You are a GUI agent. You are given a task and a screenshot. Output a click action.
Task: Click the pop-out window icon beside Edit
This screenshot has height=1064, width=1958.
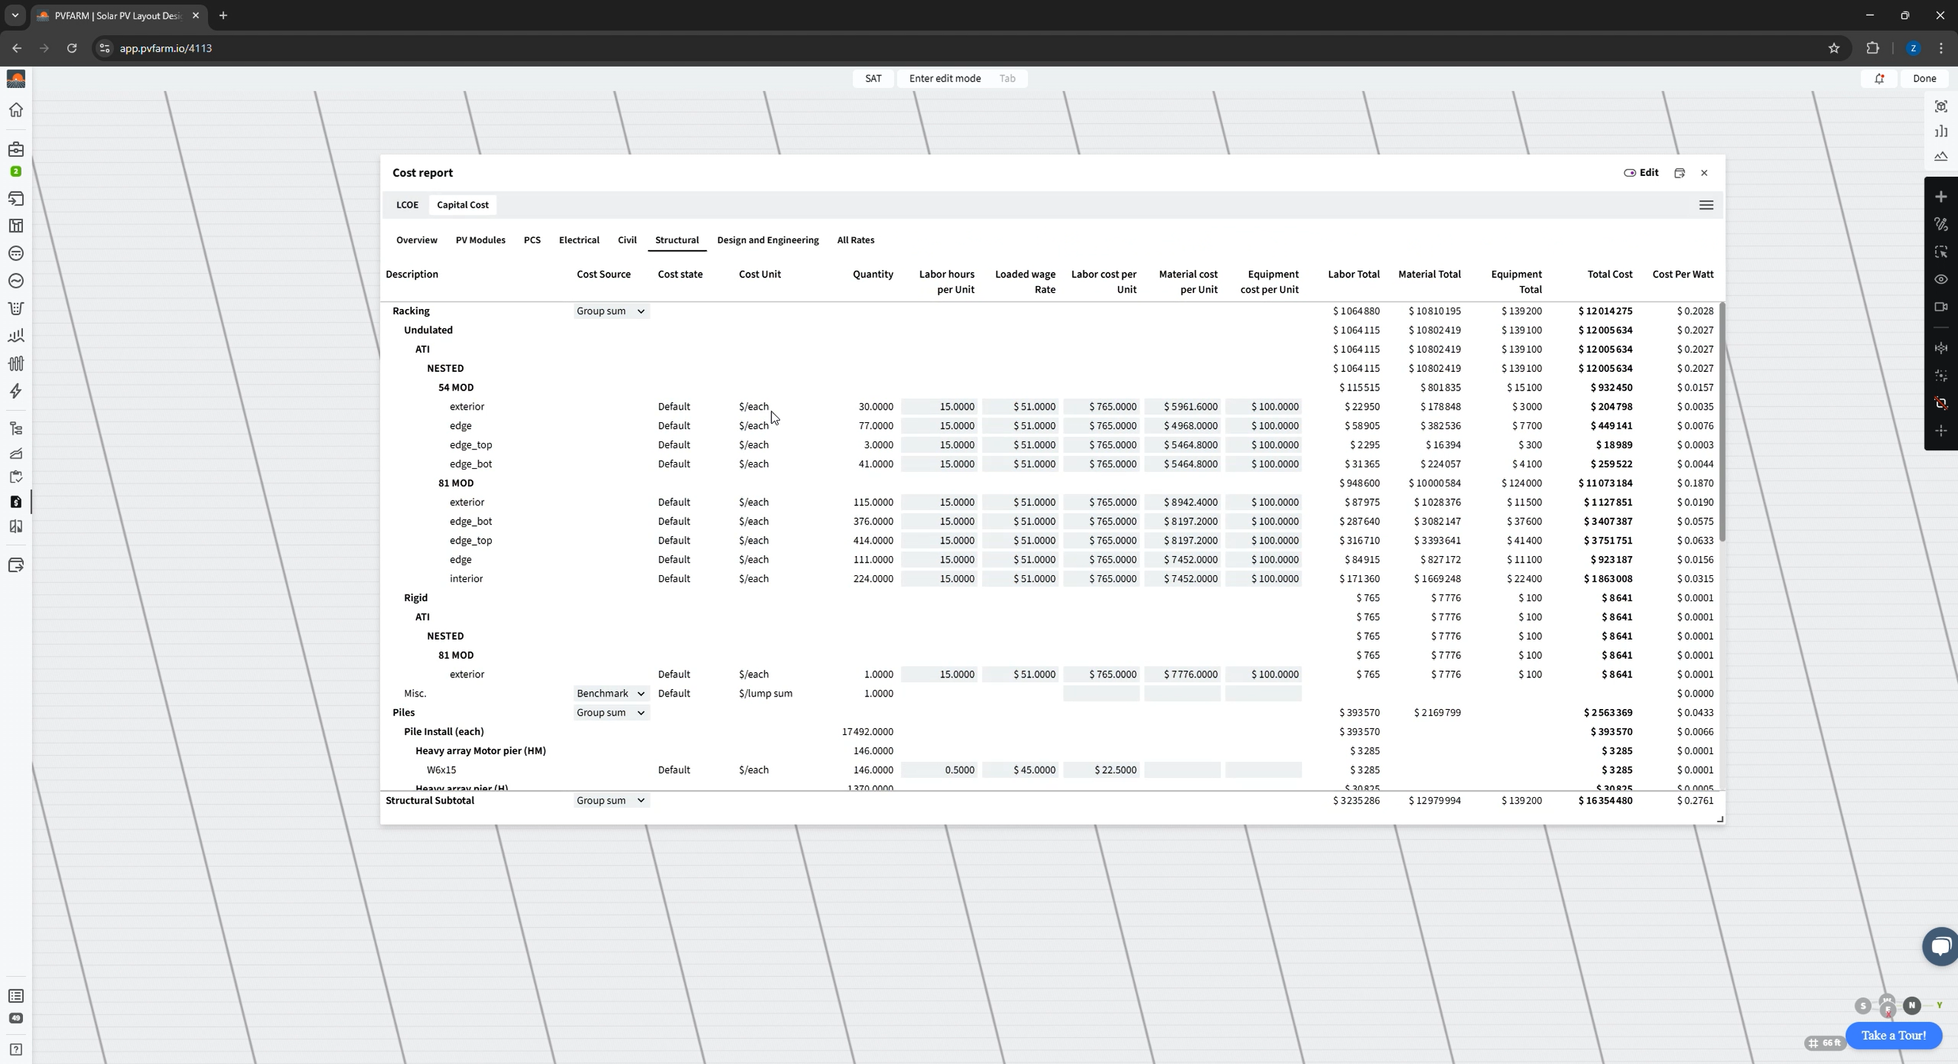click(1679, 173)
